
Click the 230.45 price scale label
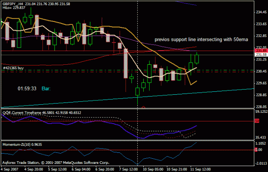point(261,71)
